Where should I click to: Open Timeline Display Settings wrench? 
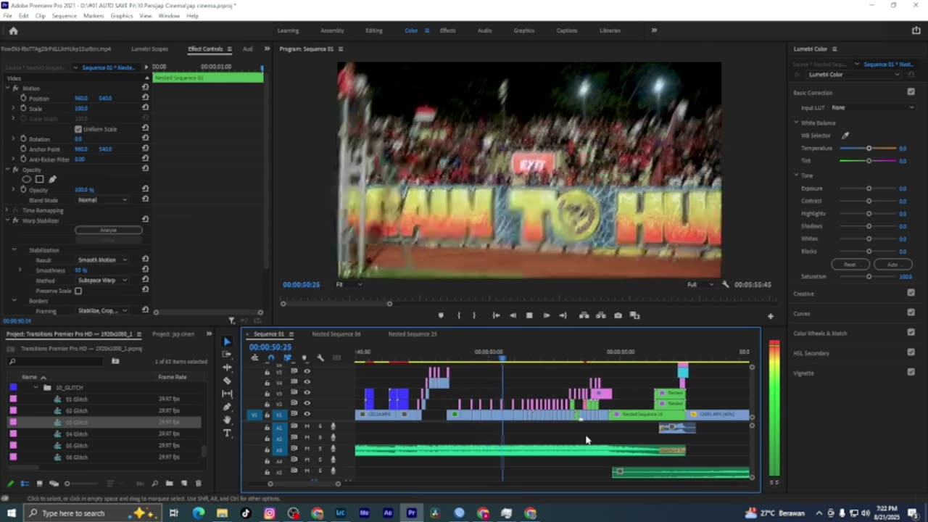320,358
